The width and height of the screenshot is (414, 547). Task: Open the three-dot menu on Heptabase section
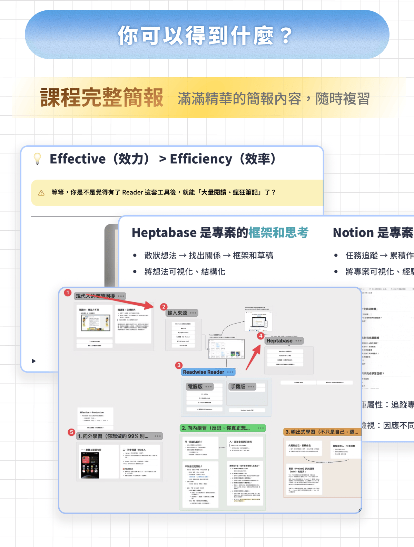click(298, 341)
